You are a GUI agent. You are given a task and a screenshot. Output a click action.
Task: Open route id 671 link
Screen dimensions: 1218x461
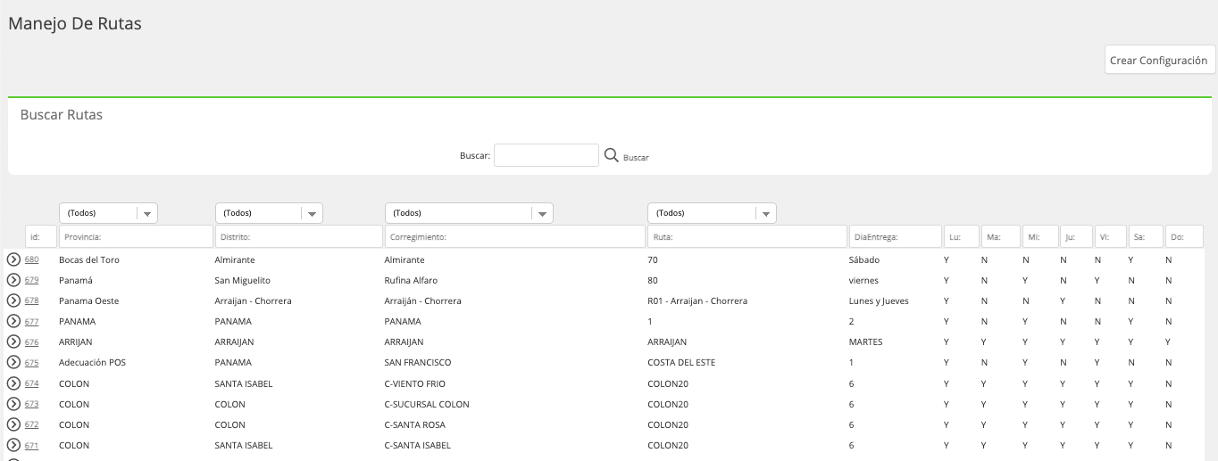point(31,445)
